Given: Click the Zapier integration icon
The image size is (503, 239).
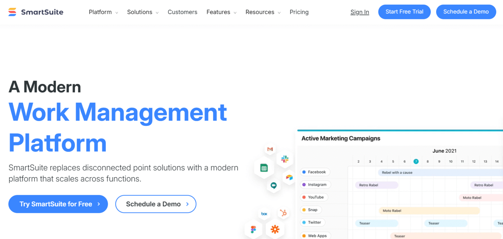Looking at the screenshot, I should click(x=275, y=229).
